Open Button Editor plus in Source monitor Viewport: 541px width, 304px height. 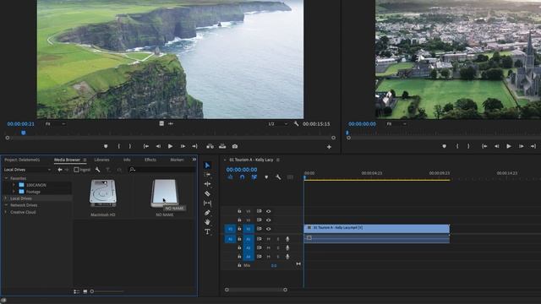coord(329,147)
